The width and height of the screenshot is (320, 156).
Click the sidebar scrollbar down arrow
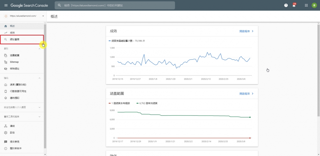click(x=45, y=155)
